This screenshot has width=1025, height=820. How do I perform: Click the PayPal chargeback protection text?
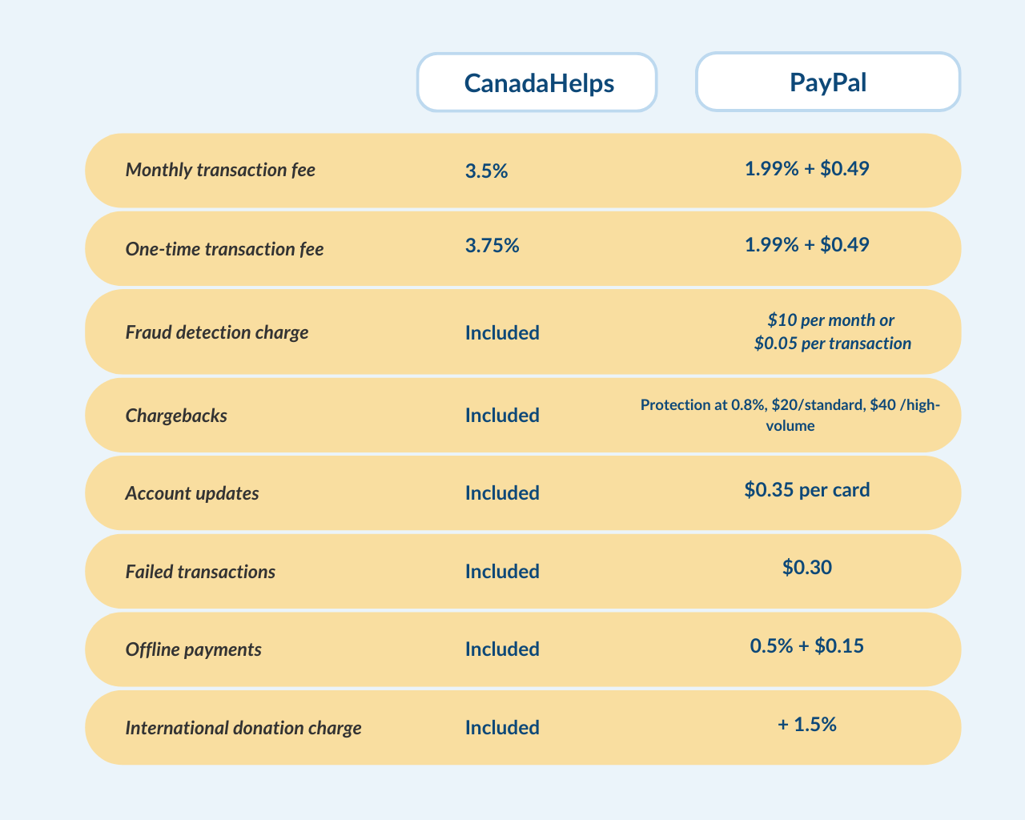(x=790, y=415)
